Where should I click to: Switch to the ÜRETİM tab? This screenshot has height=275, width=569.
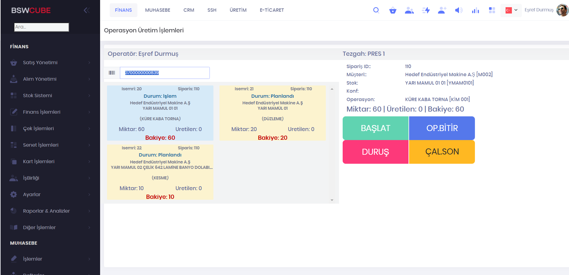coord(238,10)
